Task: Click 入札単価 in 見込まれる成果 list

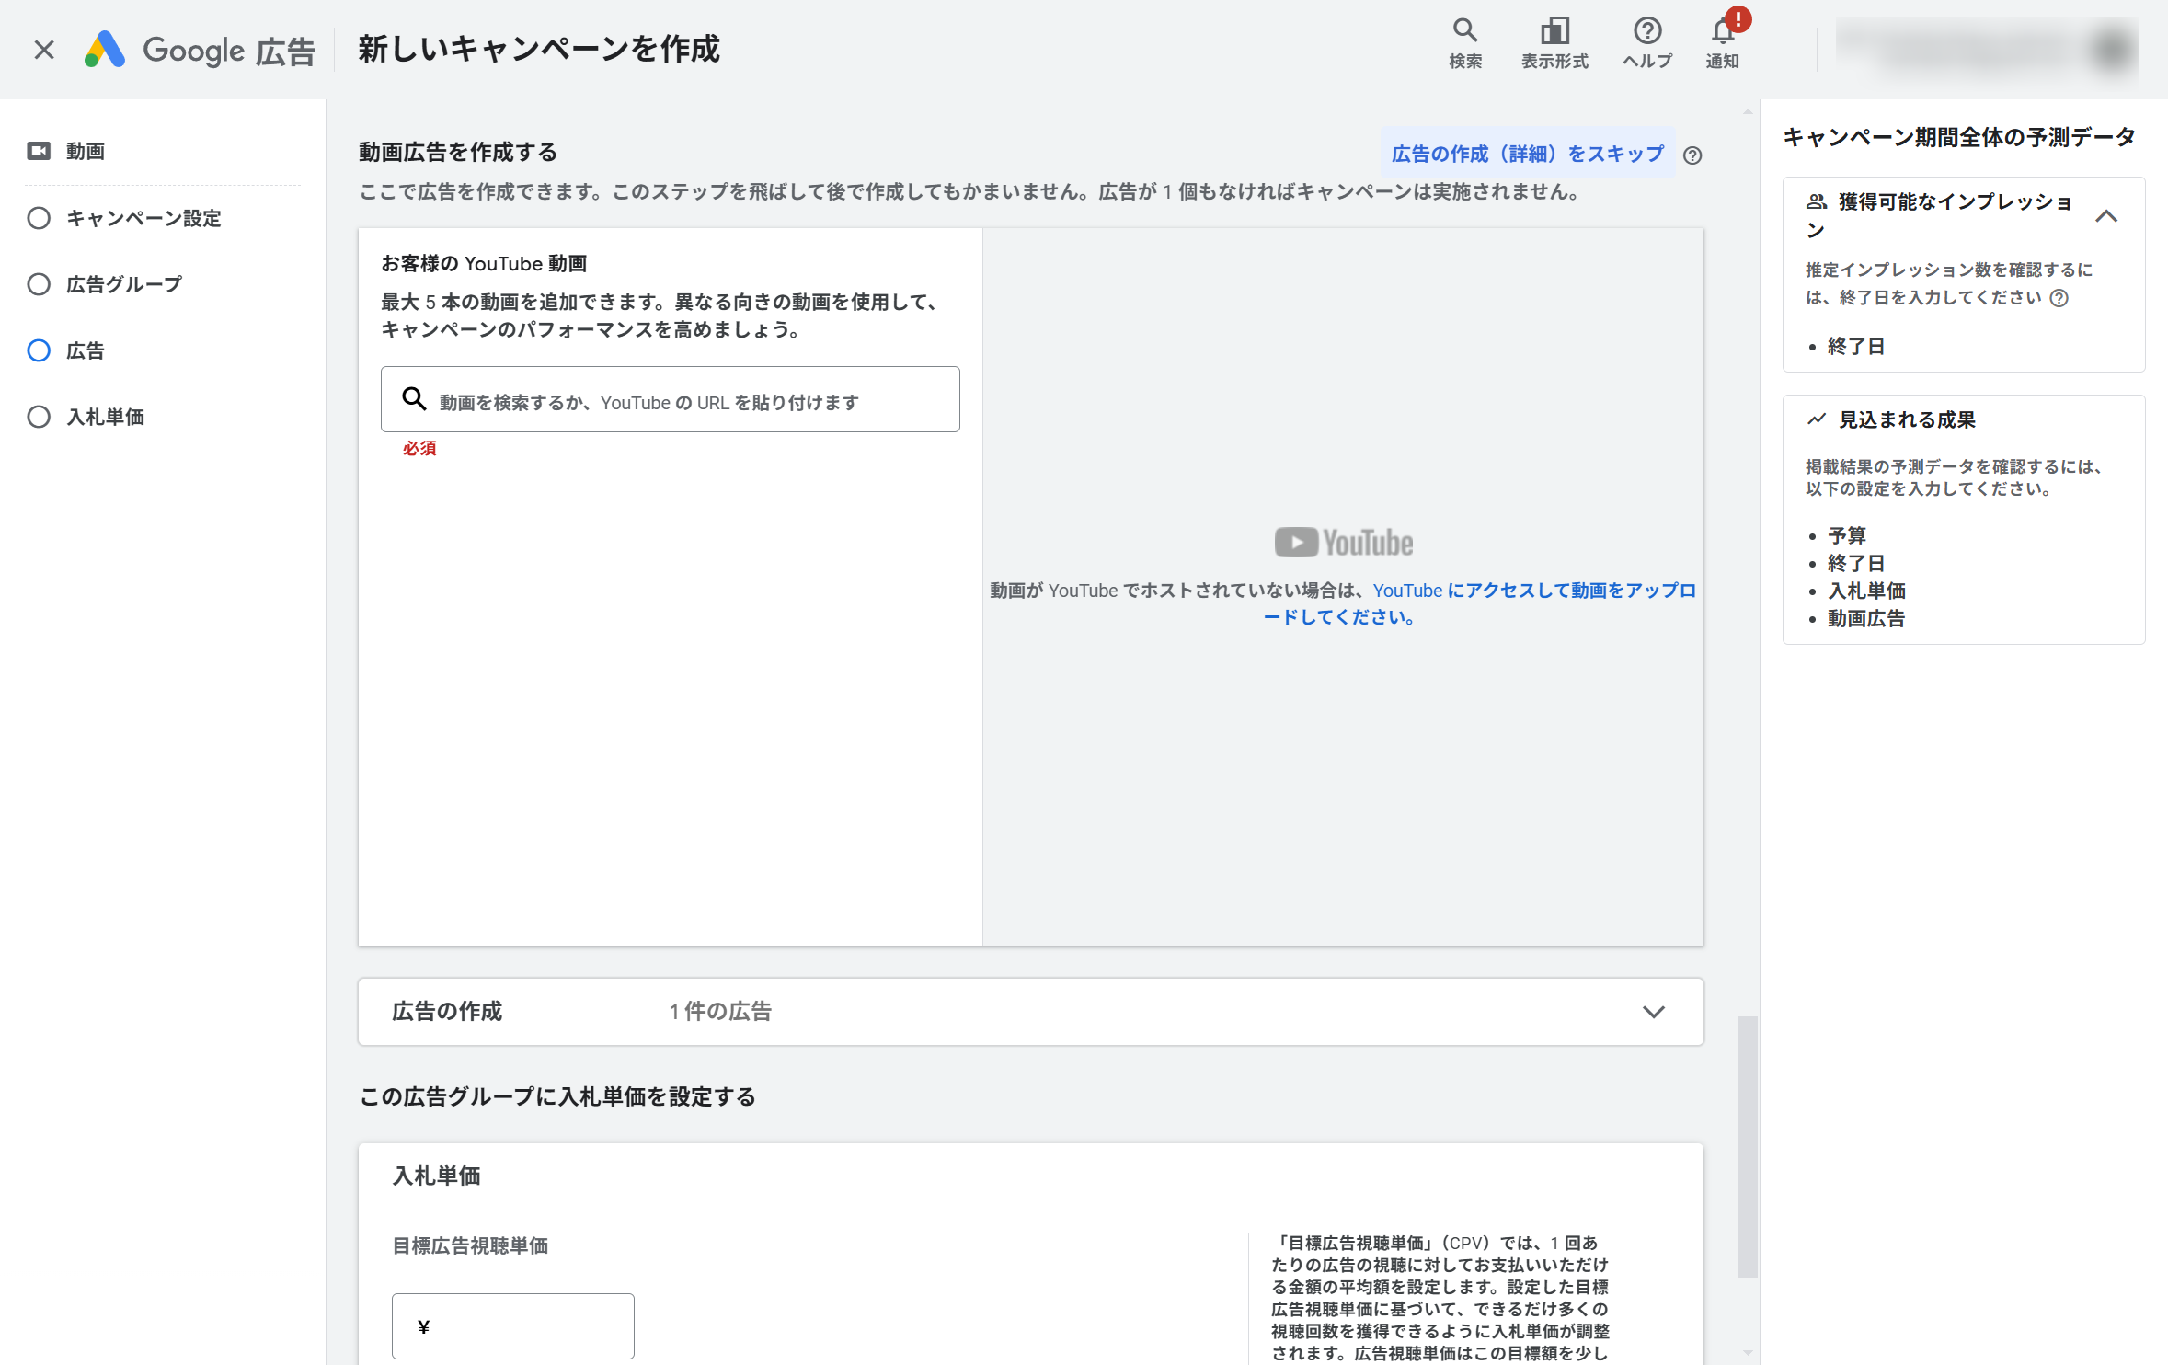Action: (x=1866, y=591)
